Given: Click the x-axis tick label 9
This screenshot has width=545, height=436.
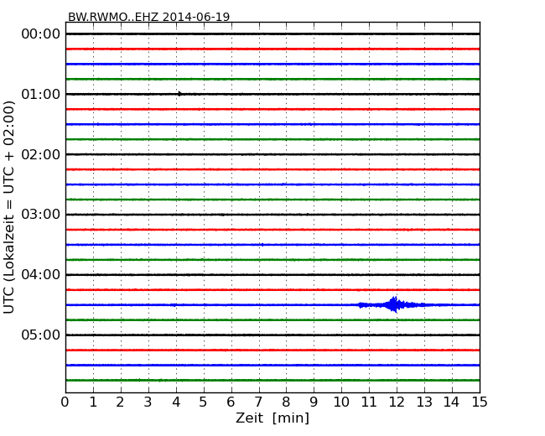Looking at the screenshot, I should click(x=314, y=402).
